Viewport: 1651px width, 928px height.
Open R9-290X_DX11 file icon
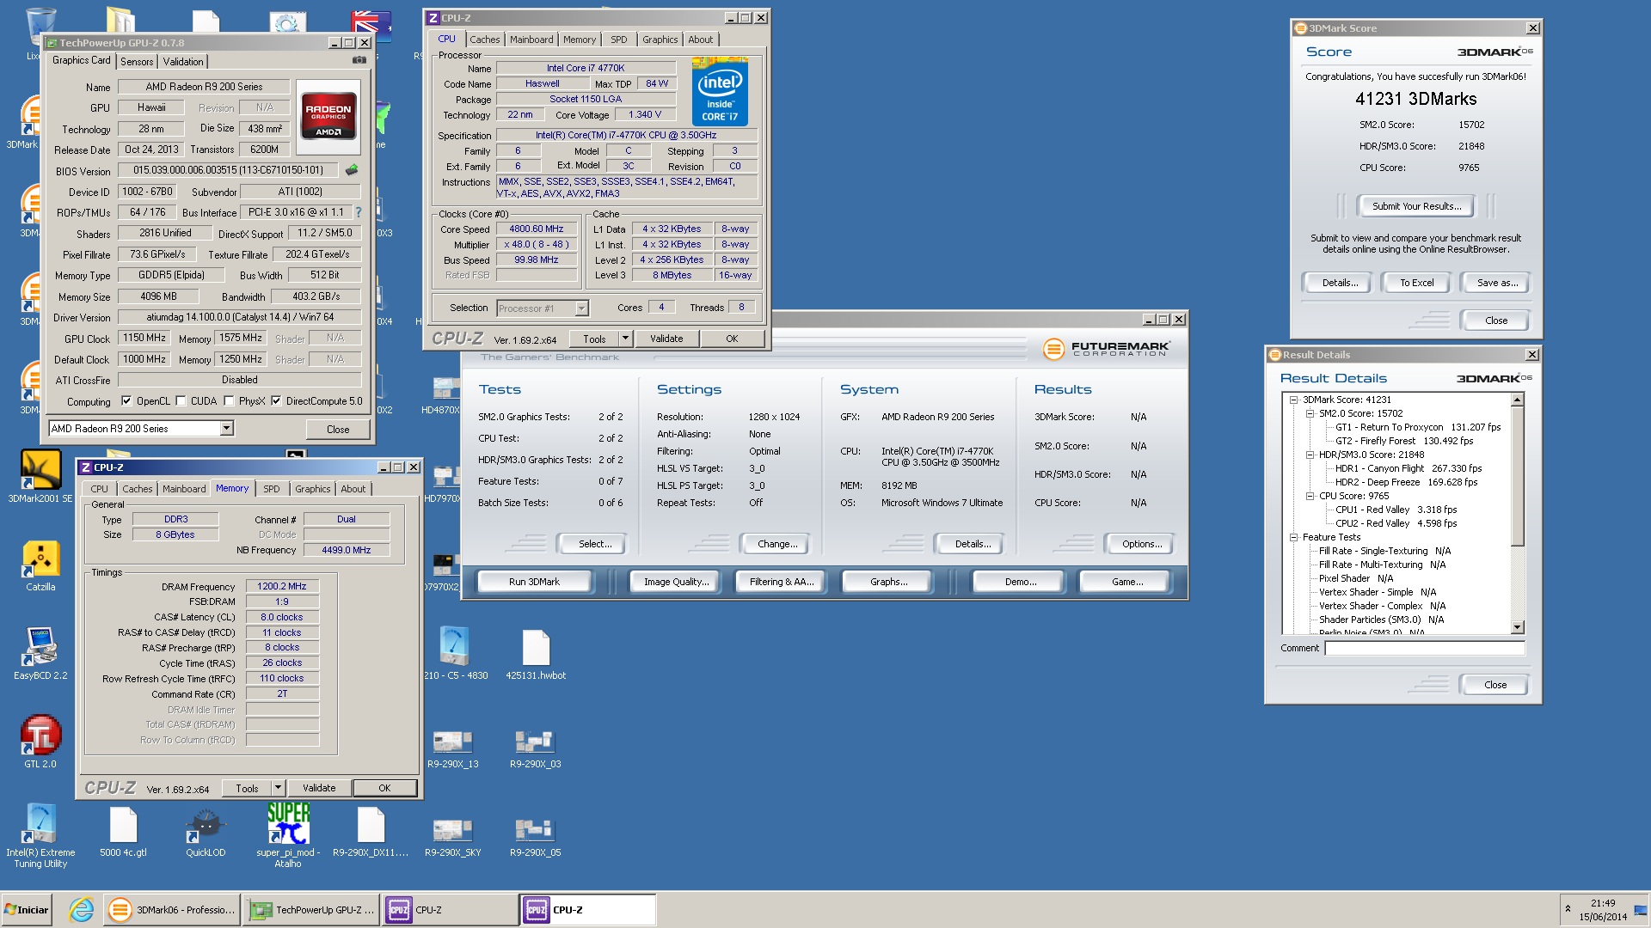point(371,832)
